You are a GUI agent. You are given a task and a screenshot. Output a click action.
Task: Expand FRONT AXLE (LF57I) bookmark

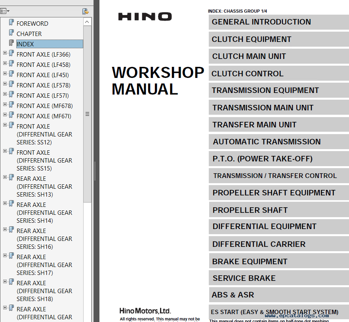pyautogui.click(x=5, y=94)
